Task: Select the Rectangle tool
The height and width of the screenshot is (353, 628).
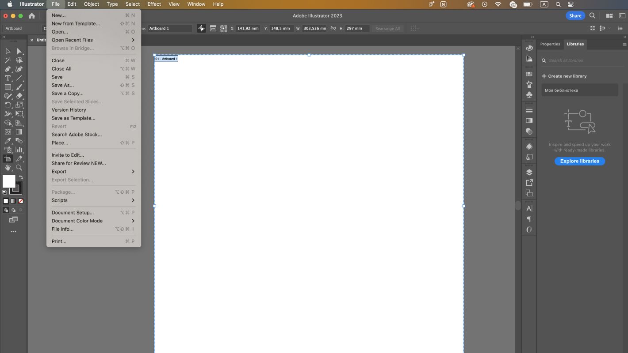Action: 8,86
